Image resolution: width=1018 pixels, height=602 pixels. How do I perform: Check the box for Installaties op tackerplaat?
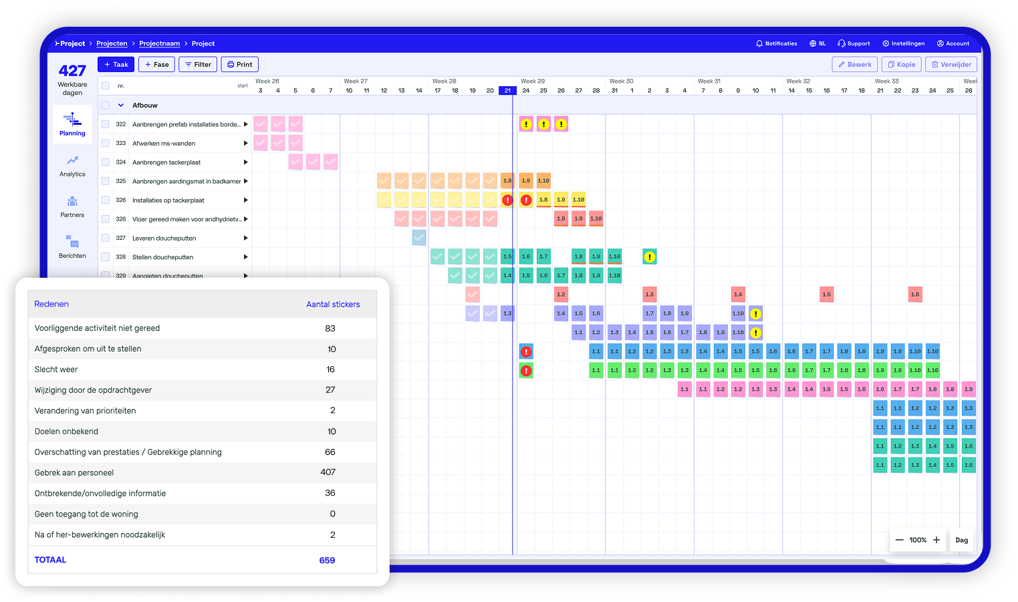(x=105, y=200)
